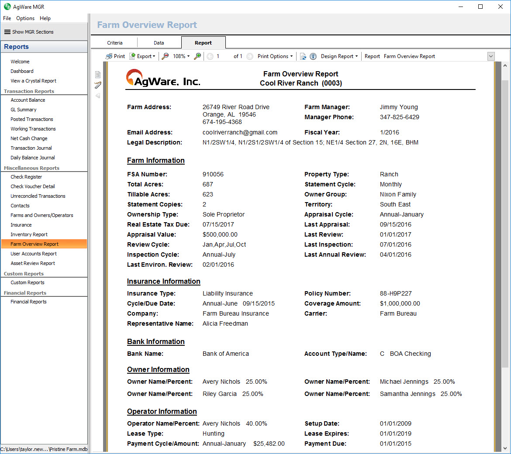The height and width of the screenshot is (454, 511).
Task: Click the report vertical scrollbar down arrow
Action: coord(505,448)
